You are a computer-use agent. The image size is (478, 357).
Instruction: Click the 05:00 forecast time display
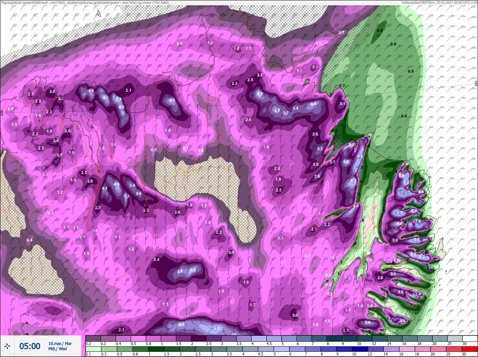[x=30, y=346]
